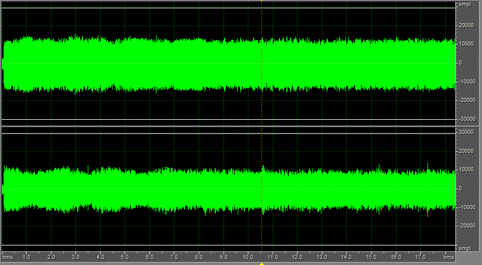Click the 11.0 mark on the time ruler
The image size is (482, 265).
tap(273, 257)
